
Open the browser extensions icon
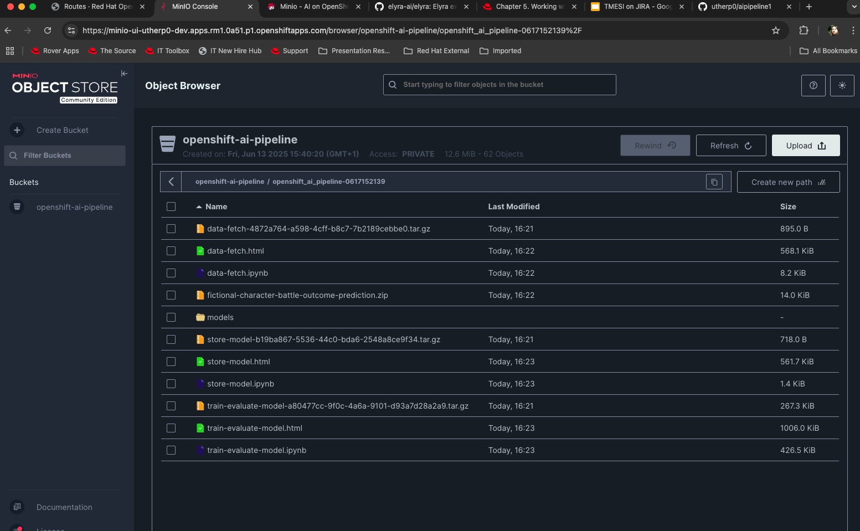[x=804, y=30]
